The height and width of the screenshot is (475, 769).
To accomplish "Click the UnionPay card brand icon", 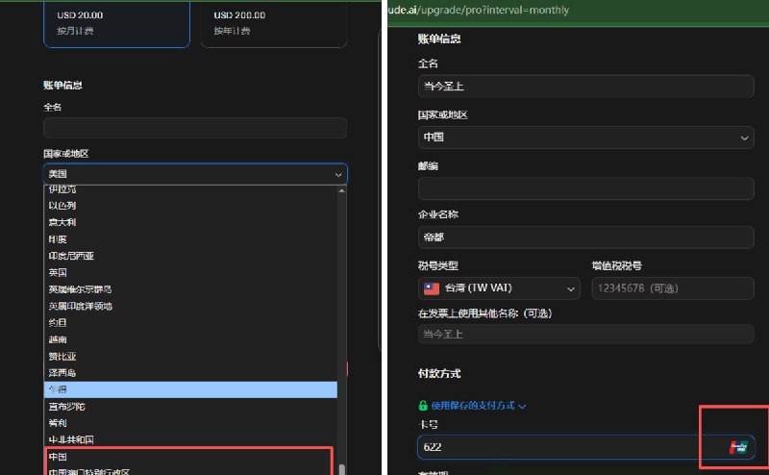I will [x=738, y=447].
